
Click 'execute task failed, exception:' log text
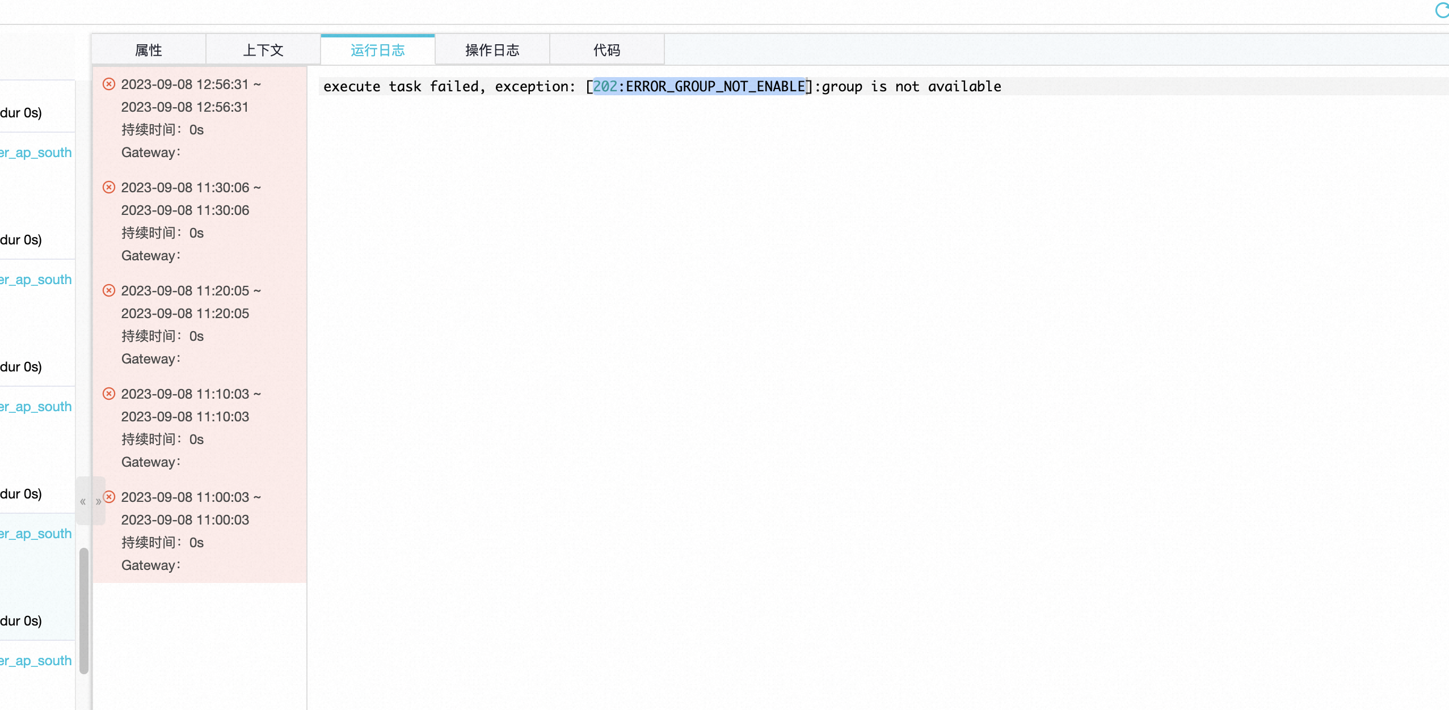click(x=449, y=86)
